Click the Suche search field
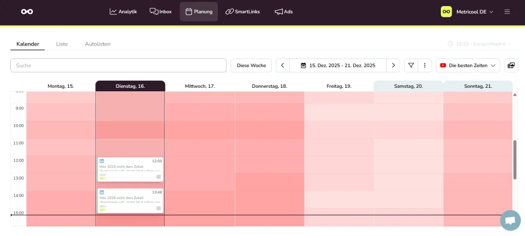 (x=118, y=65)
